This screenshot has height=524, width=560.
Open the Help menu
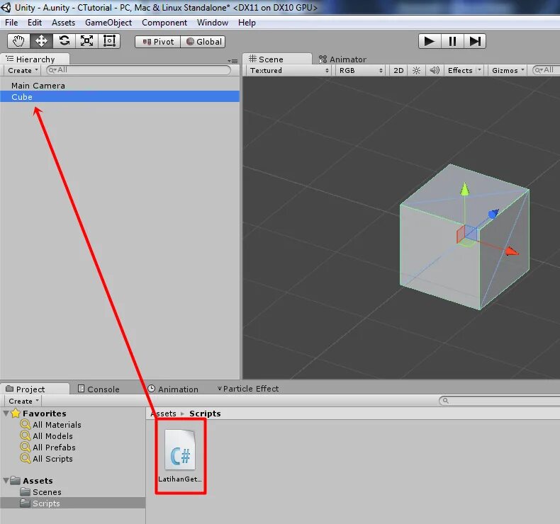point(247,23)
